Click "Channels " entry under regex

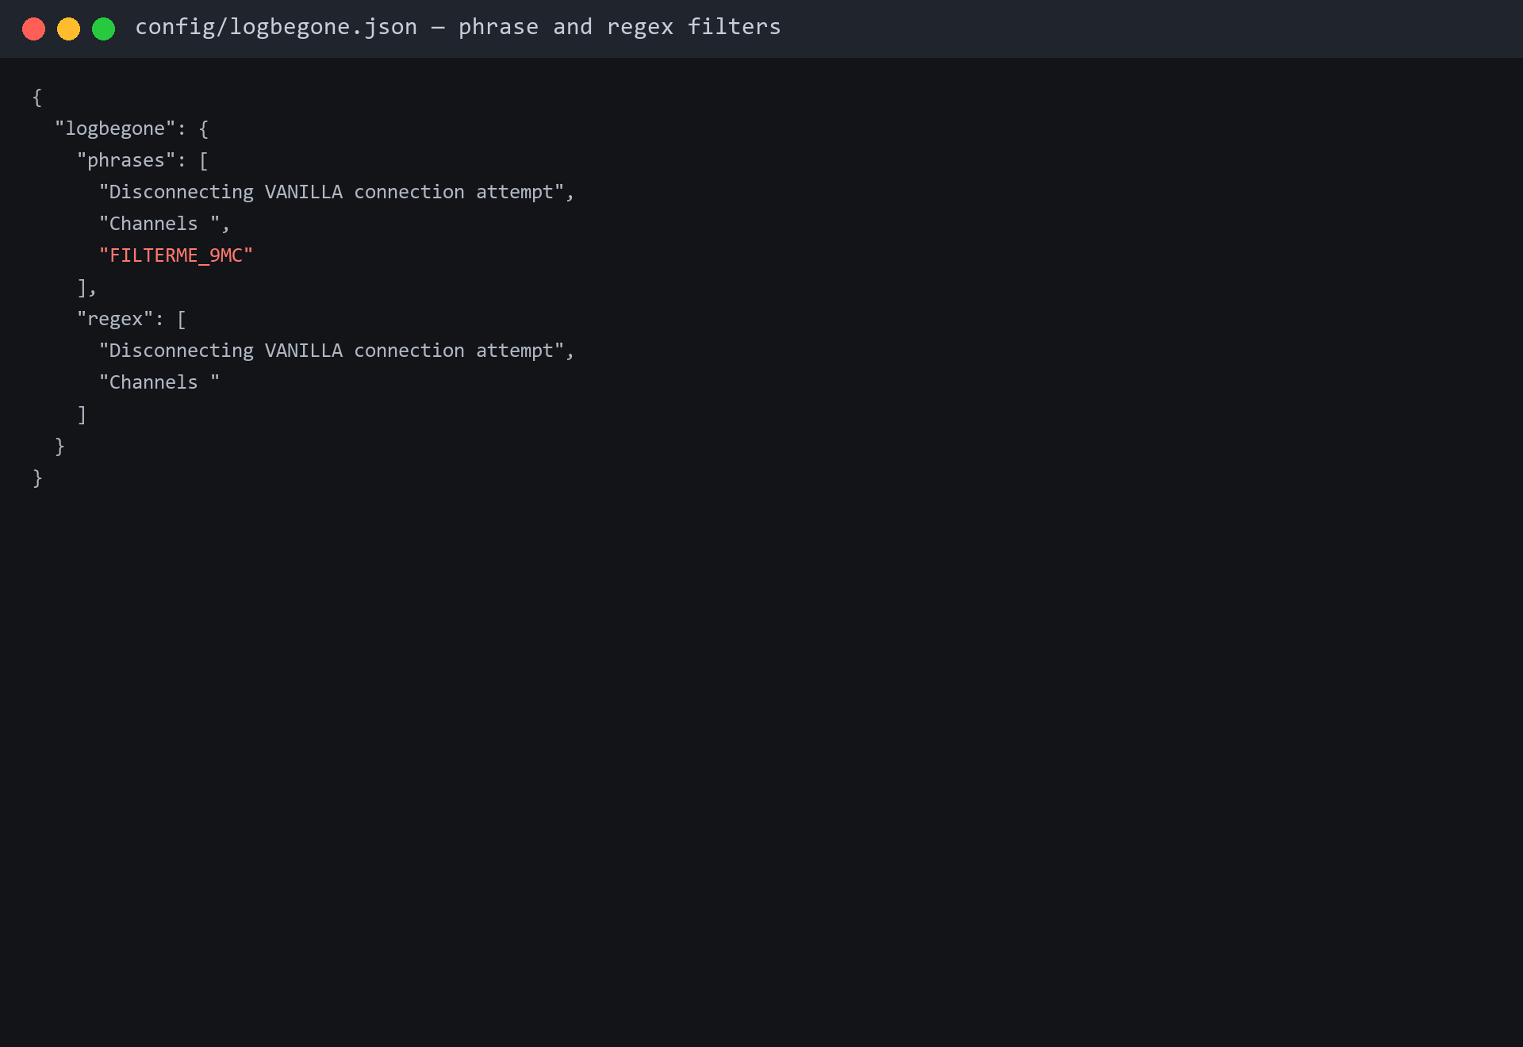[159, 382]
